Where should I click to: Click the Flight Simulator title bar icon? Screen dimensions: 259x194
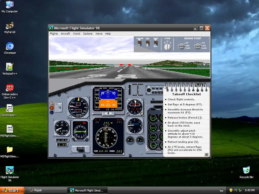click(51, 28)
